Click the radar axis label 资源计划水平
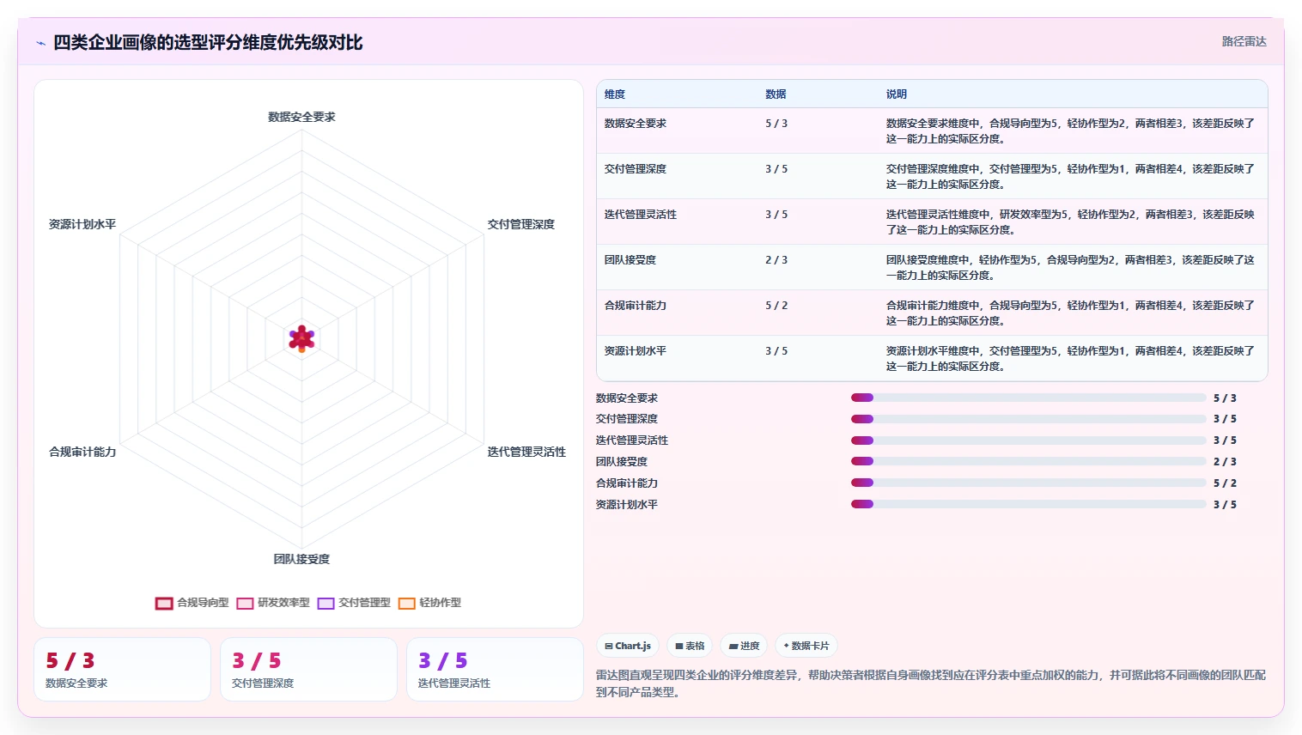This screenshot has height=735, width=1302. [82, 224]
